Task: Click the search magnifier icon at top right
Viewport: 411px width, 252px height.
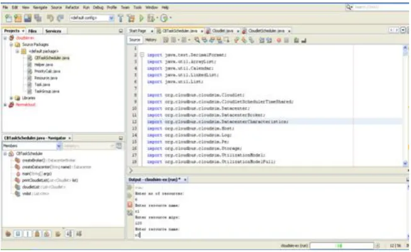Action: [349, 7]
